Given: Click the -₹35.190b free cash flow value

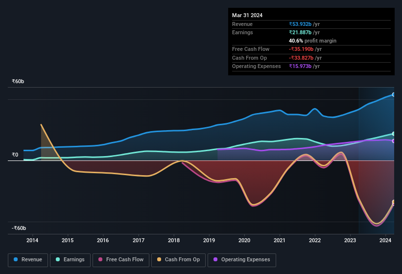Looking at the screenshot, I should pos(301,49).
